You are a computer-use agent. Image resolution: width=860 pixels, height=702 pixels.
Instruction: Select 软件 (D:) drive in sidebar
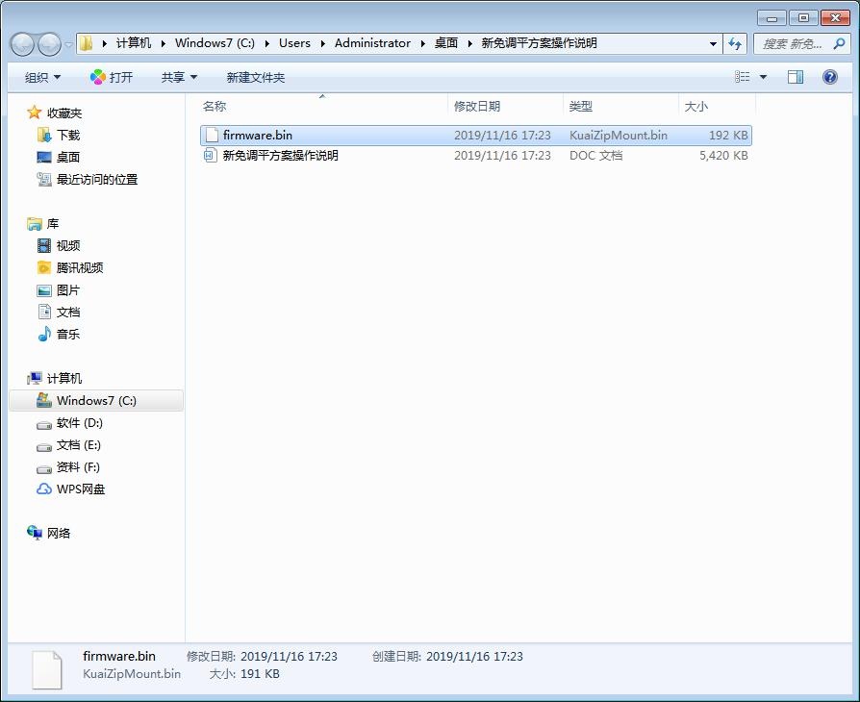79,423
